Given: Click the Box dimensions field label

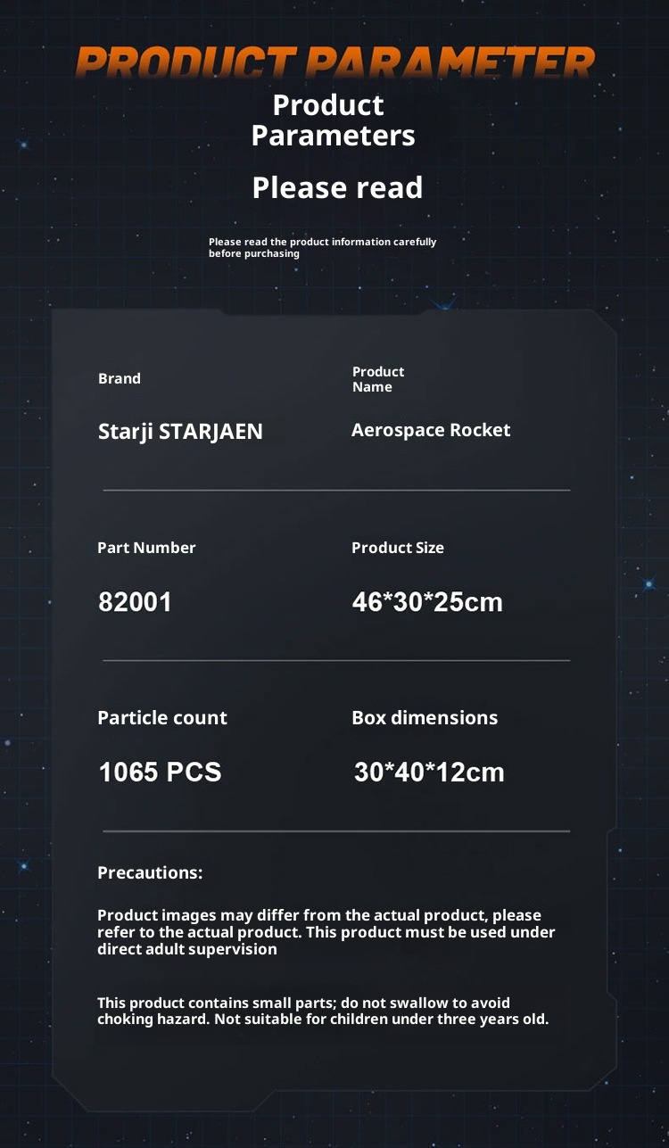Looking at the screenshot, I should [425, 718].
